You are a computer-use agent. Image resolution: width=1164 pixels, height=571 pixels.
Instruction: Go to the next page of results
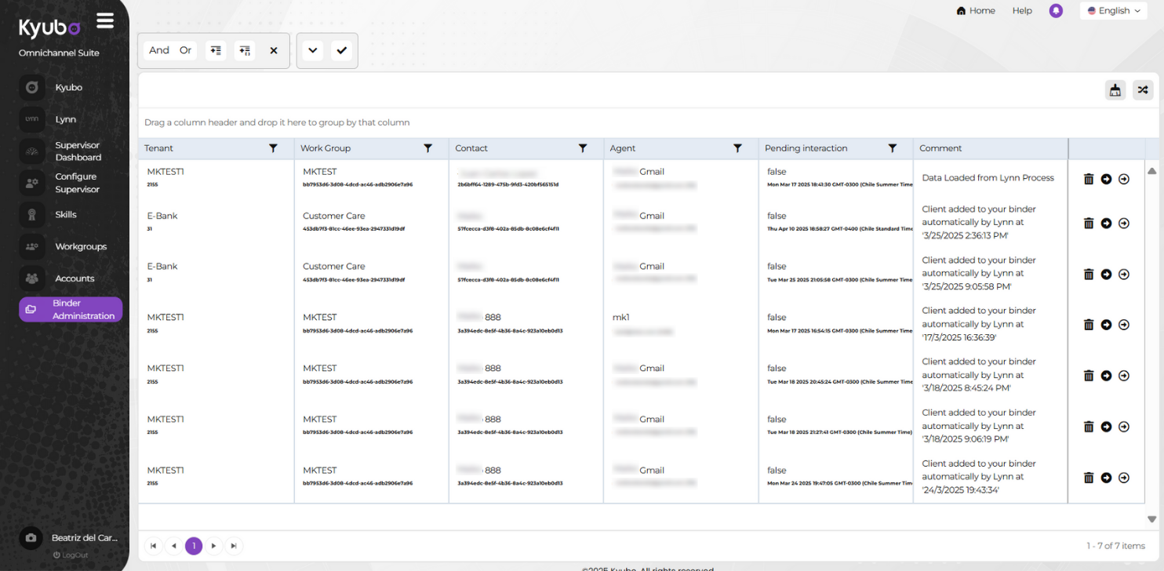tap(213, 546)
